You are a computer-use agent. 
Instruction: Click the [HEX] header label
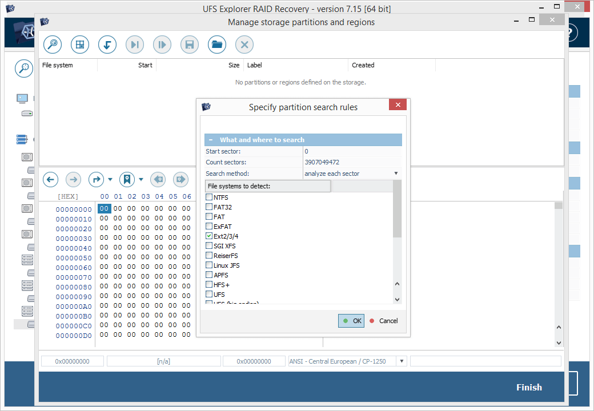tap(68, 196)
